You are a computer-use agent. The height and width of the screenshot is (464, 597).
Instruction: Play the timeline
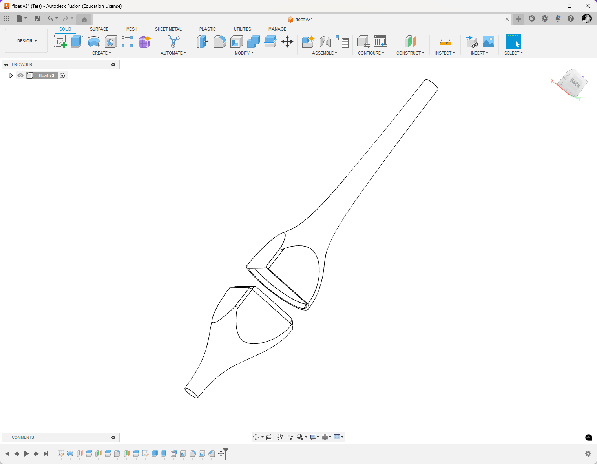coord(26,454)
